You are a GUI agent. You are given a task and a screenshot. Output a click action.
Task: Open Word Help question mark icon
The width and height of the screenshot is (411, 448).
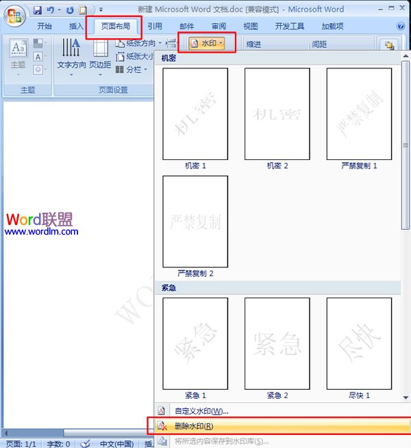[401, 26]
